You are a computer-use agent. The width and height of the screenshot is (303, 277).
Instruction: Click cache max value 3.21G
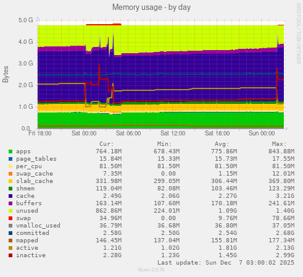[285, 196]
